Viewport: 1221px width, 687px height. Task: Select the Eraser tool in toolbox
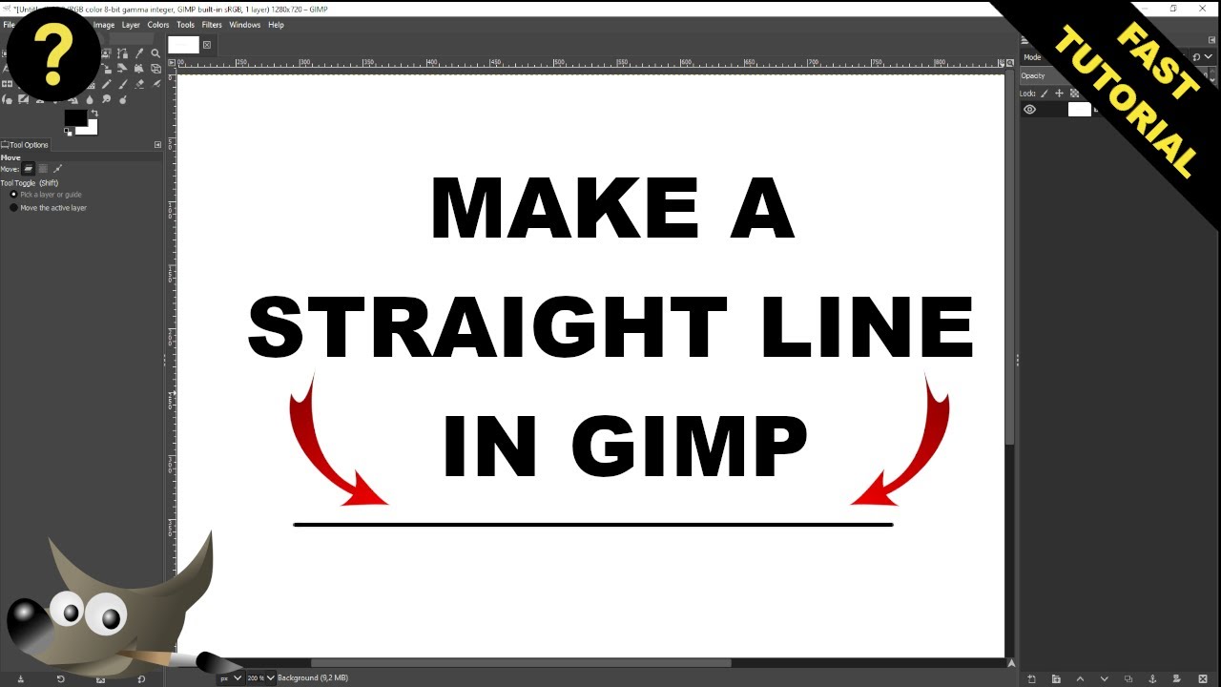(139, 84)
